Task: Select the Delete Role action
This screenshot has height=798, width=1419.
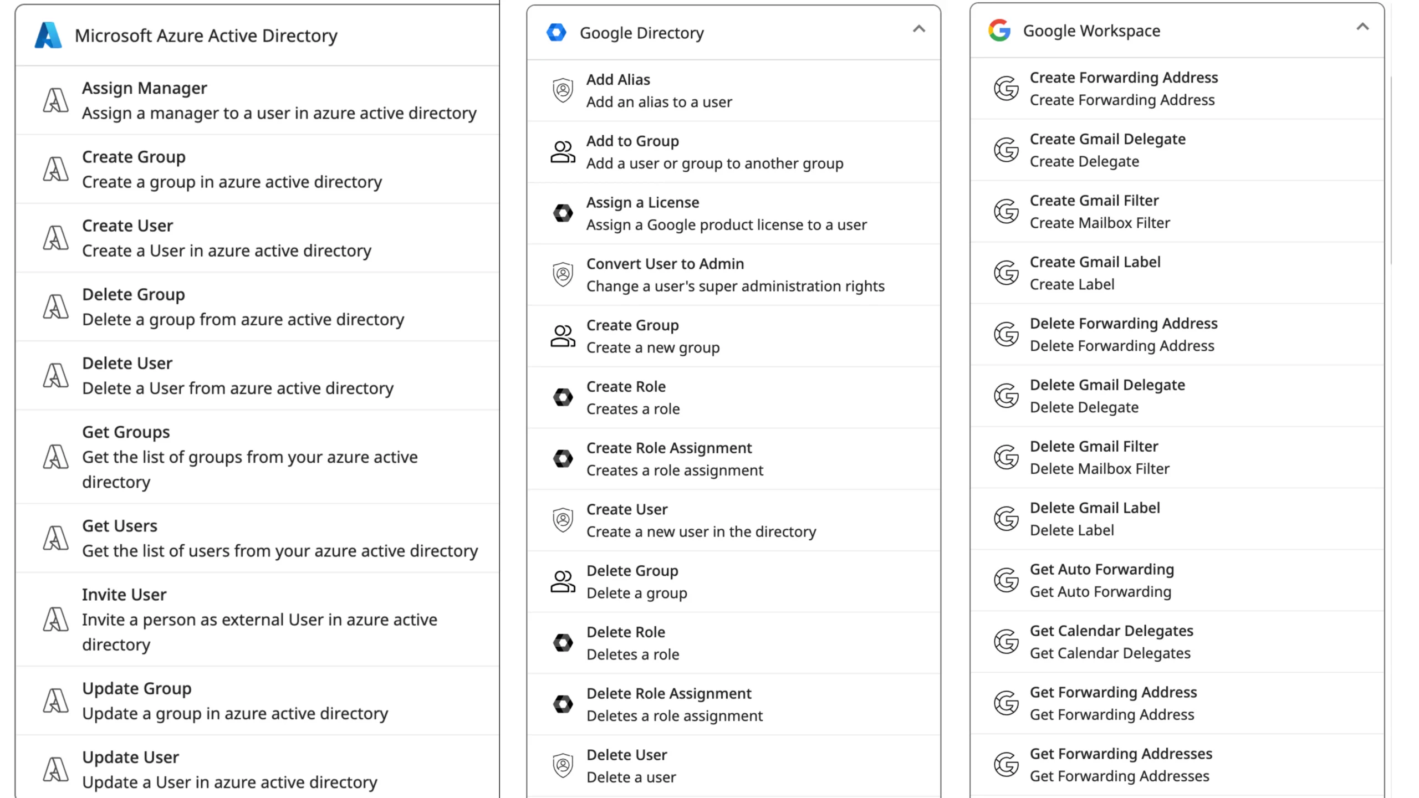Action: click(x=733, y=643)
